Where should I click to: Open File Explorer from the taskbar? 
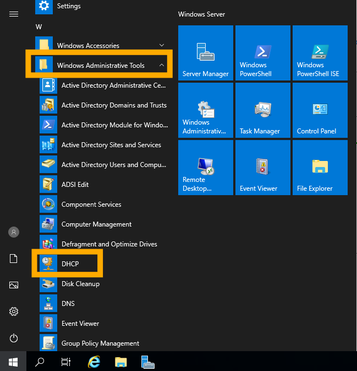click(x=121, y=362)
